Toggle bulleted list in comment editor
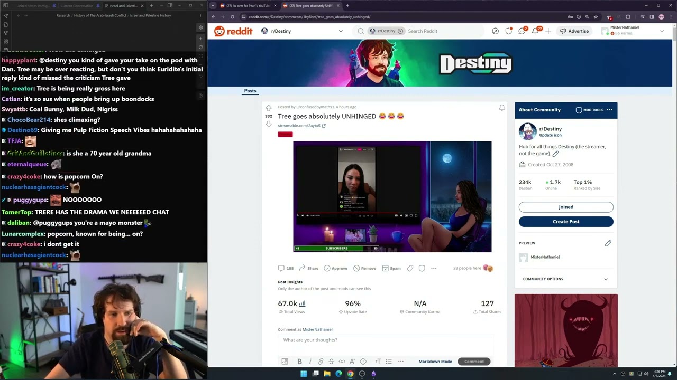Viewport: 677px width, 380px height. (x=388, y=362)
